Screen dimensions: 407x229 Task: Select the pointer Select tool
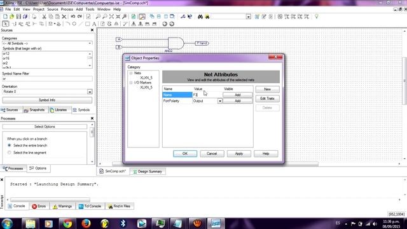click(6, 24)
